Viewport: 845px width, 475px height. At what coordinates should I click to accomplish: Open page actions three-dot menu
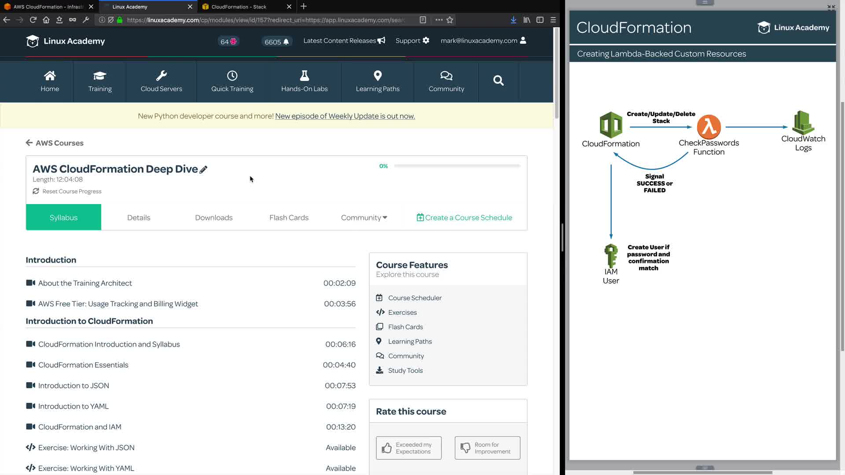439,20
